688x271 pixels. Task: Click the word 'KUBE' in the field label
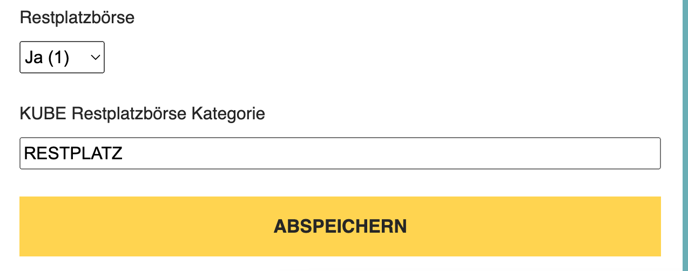pos(43,114)
